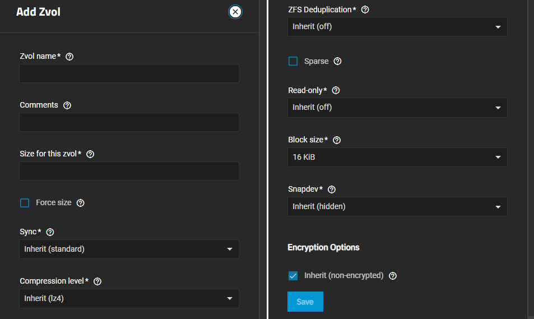Image resolution: width=534 pixels, height=319 pixels.
Task: Expand the Read-only dropdown
Action: click(x=397, y=108)
